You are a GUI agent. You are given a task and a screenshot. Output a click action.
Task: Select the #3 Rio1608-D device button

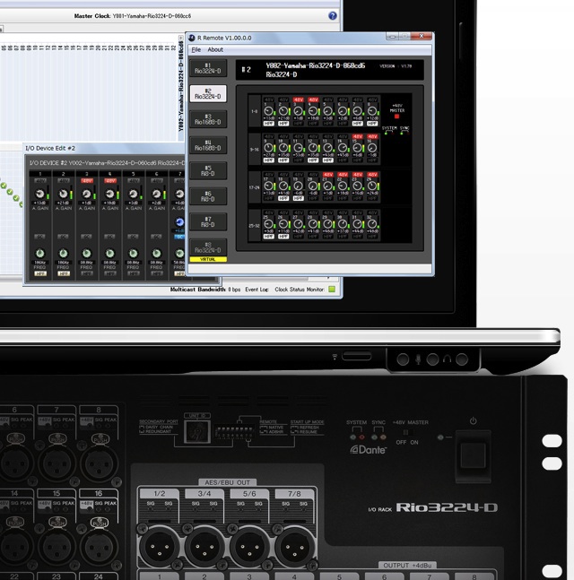[x=207, y=119]
